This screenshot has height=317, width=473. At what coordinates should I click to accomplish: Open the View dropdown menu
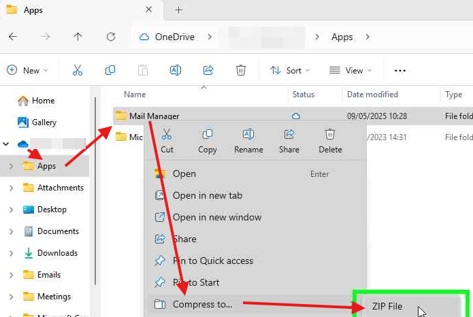pyautogui.click(x=350, y=70)
